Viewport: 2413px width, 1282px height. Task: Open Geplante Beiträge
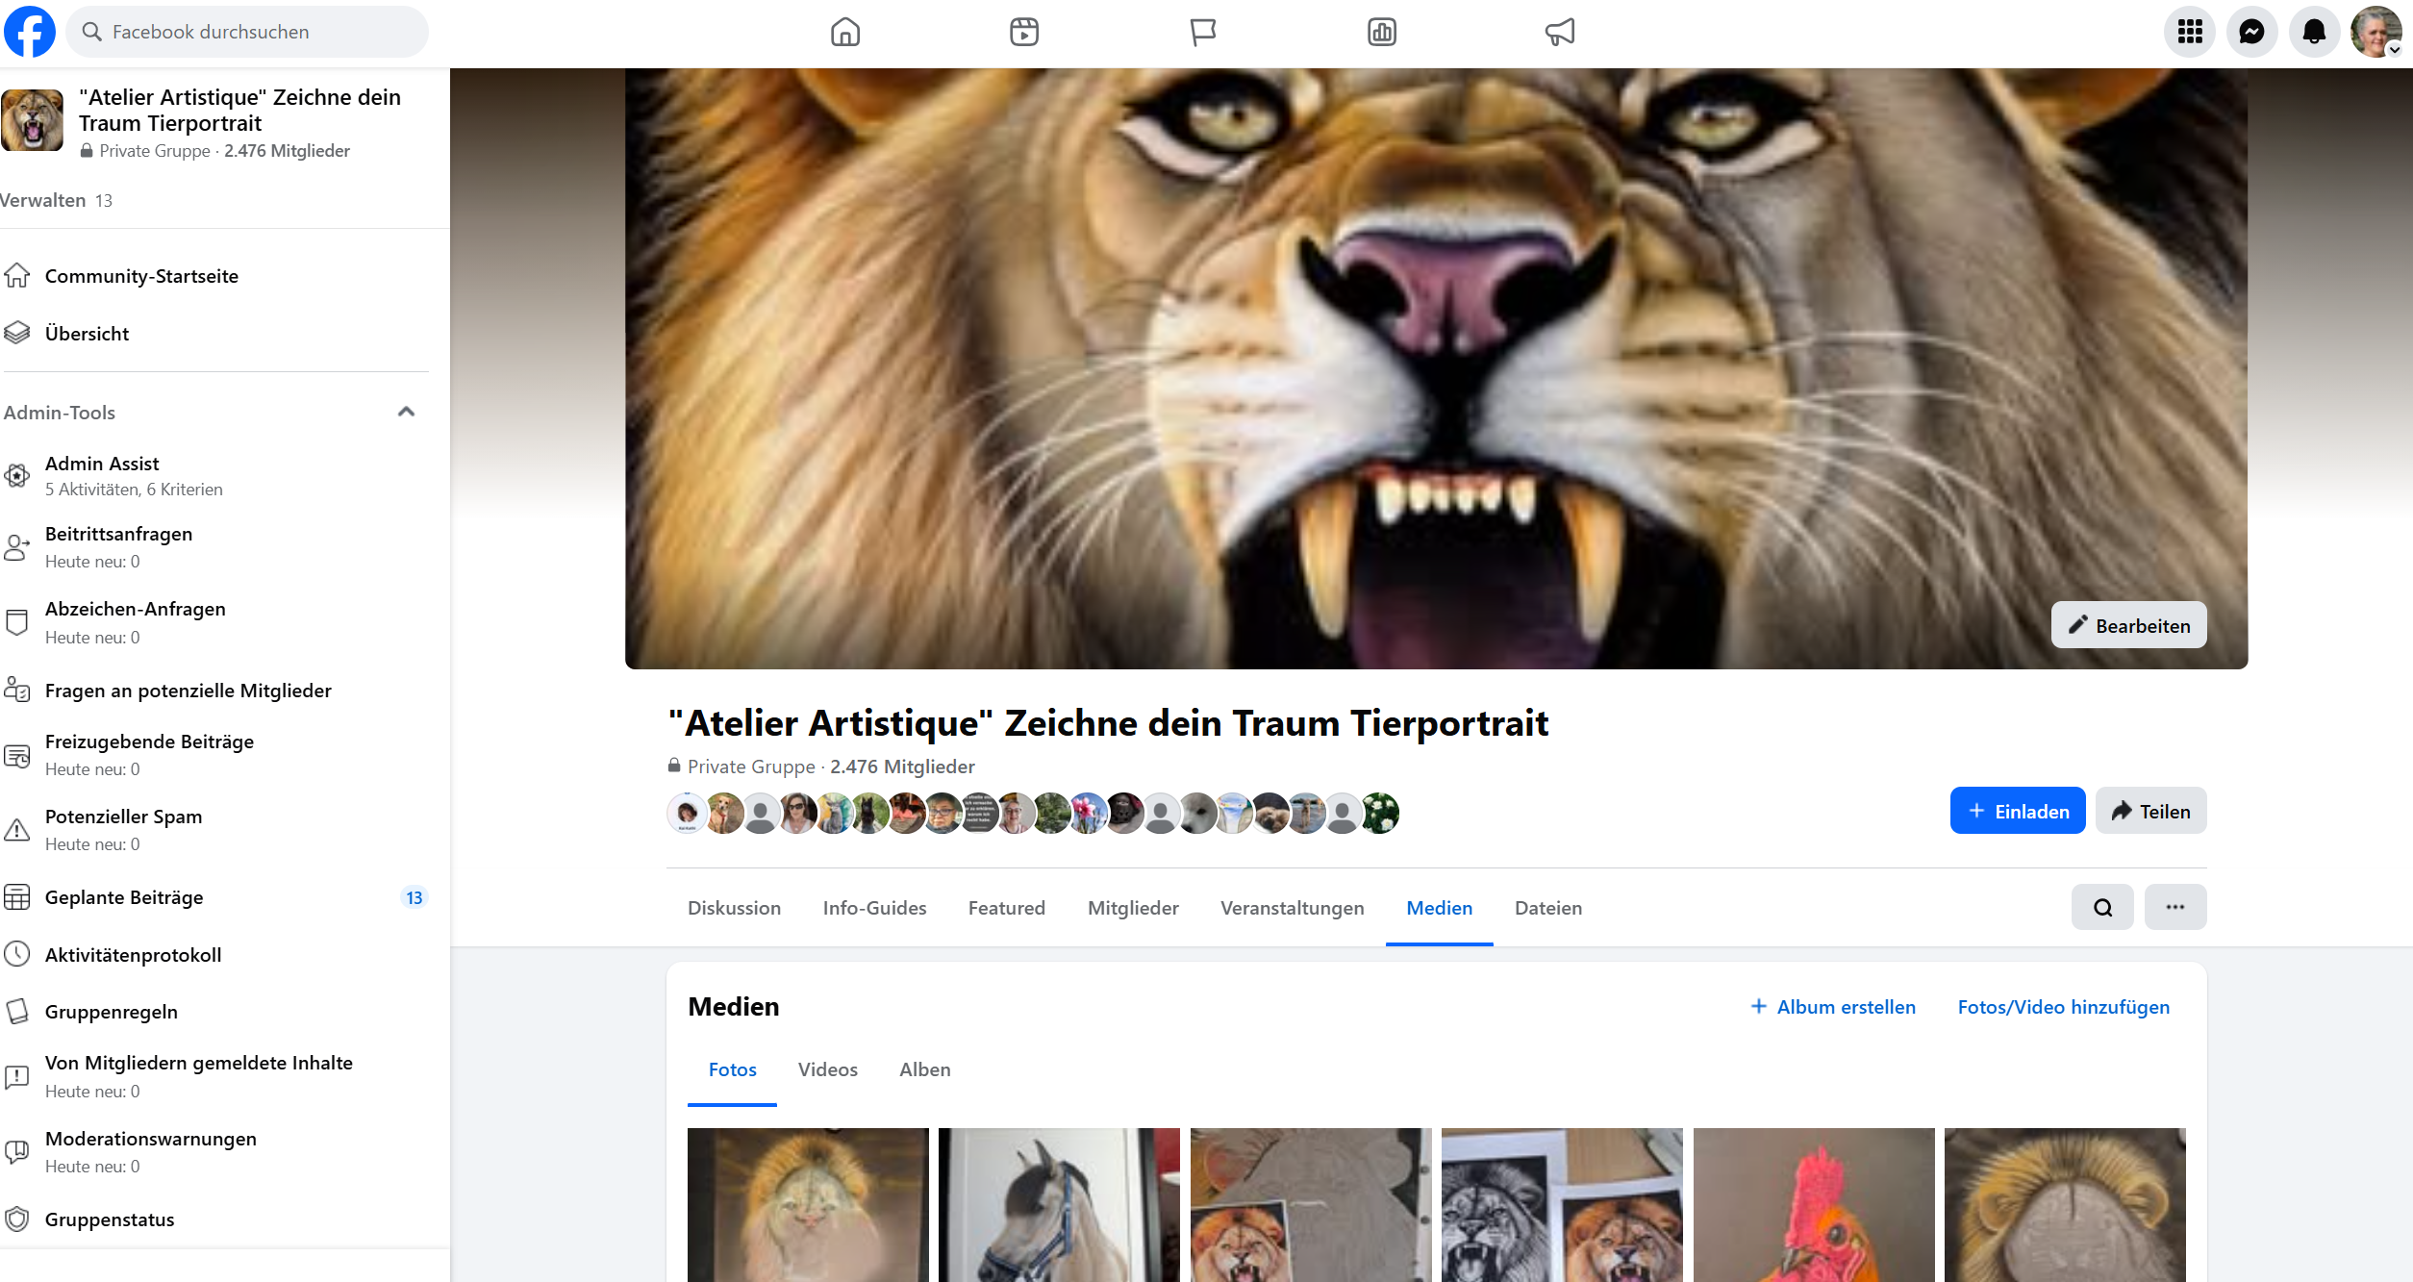[215, 897]
